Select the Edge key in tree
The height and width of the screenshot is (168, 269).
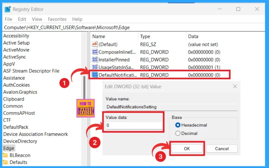point(9,148)
